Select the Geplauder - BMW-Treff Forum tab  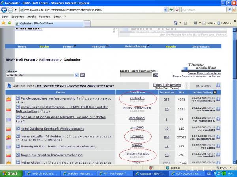pos(49,24)
